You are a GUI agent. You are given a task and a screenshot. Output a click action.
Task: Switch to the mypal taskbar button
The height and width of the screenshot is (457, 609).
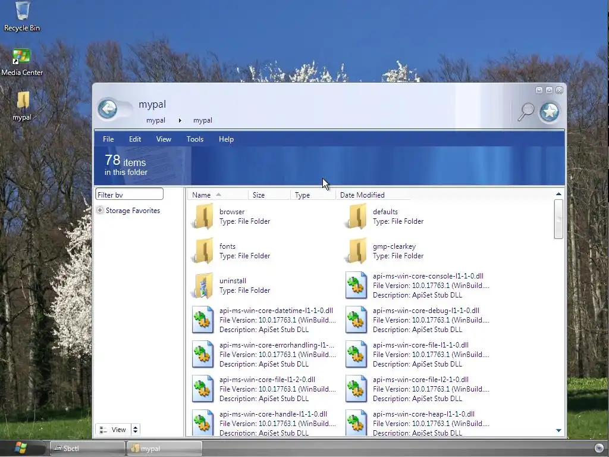click(164, 449)
